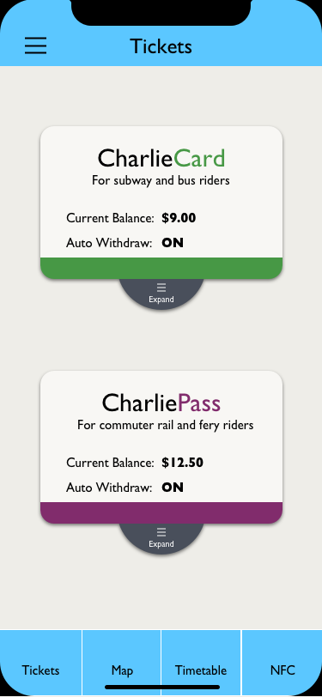
Task: Tap 'For commuter rail and fery riders' subtitle
Action: pyautogui.click(x=166, y=426)
